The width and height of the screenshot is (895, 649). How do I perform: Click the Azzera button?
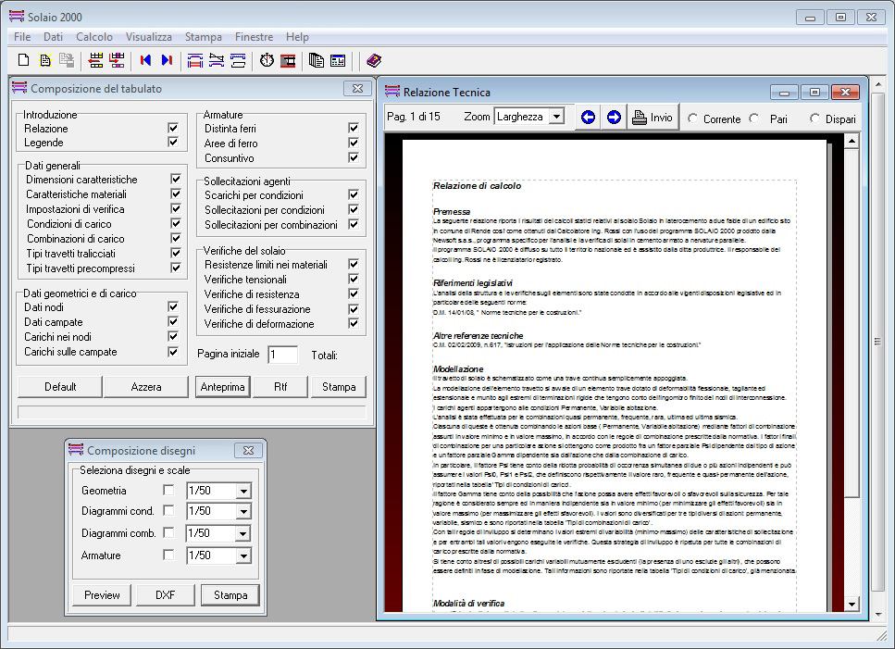tap(146, 386)
